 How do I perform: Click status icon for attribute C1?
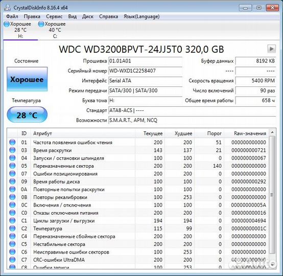coord(12,220)
